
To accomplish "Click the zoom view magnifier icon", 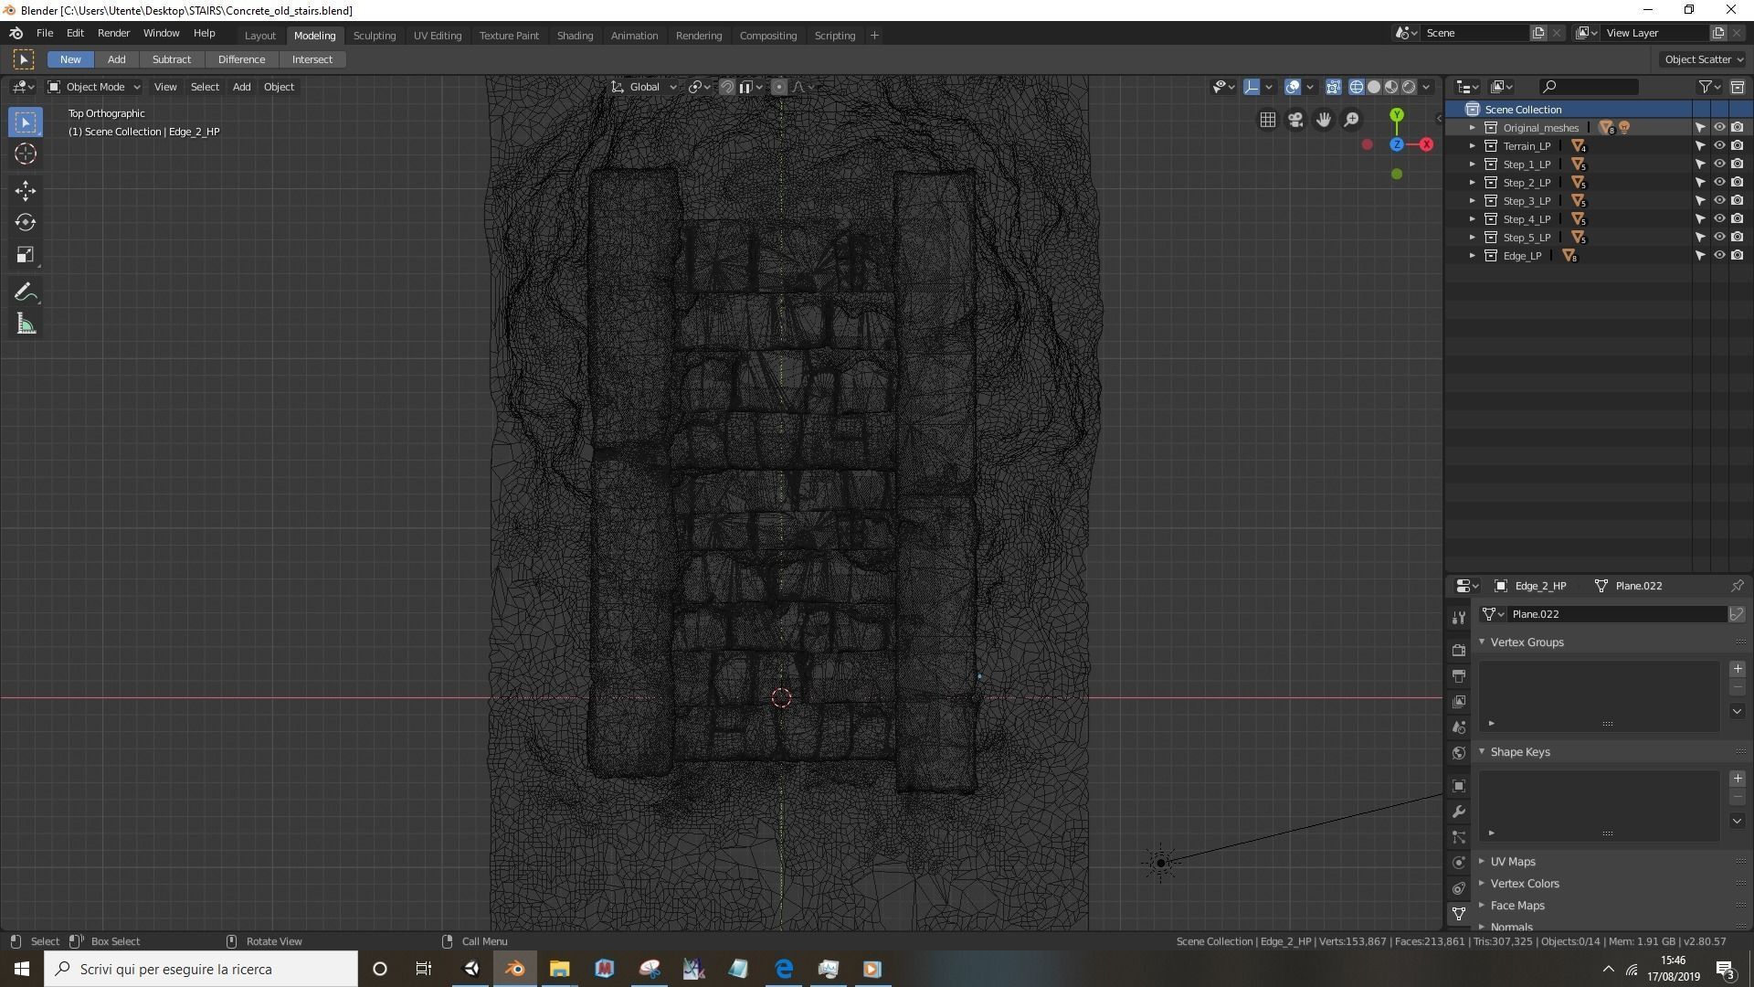I will tap(1351, 120).
